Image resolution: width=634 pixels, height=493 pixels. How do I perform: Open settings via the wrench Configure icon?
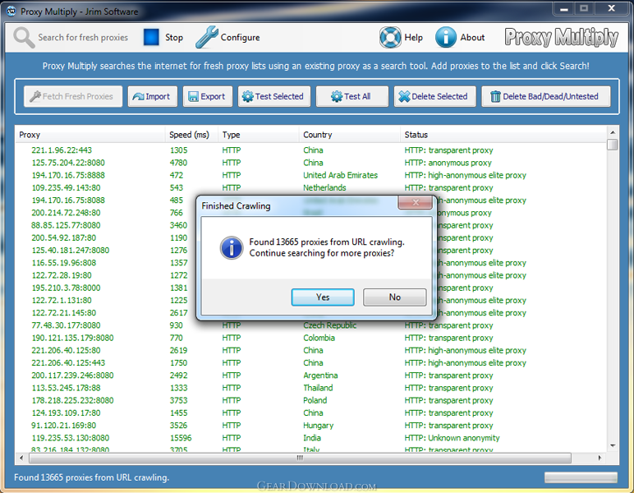pyautogui.click(x=207, y=37)
